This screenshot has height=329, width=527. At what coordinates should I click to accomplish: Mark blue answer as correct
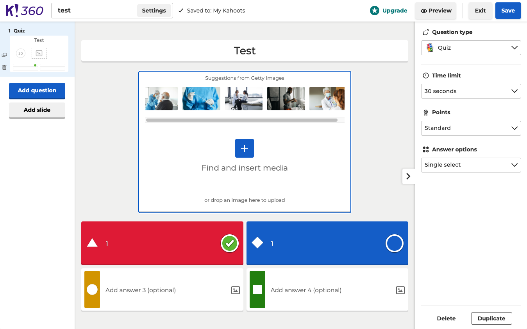(395, 243)
